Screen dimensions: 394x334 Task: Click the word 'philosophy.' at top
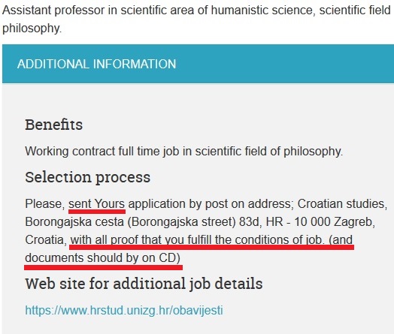(x=32, y=29)
